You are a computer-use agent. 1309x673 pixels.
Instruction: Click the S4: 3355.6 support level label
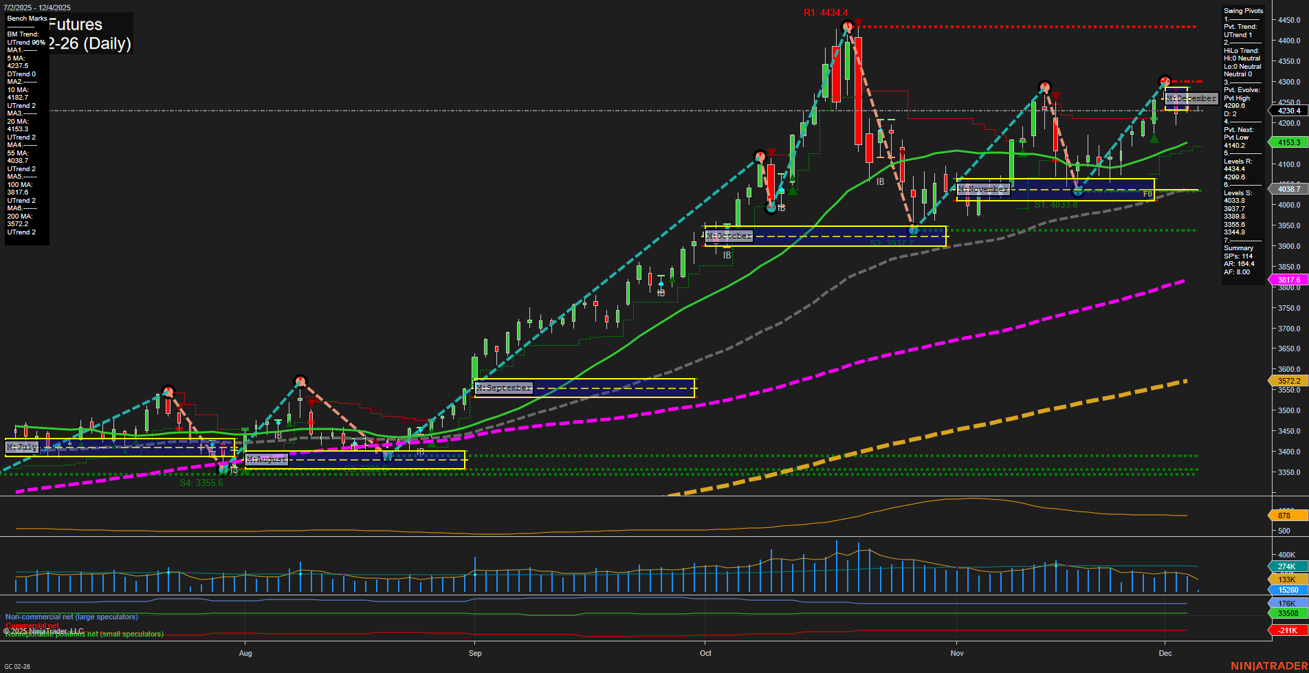tap(201, 482)
